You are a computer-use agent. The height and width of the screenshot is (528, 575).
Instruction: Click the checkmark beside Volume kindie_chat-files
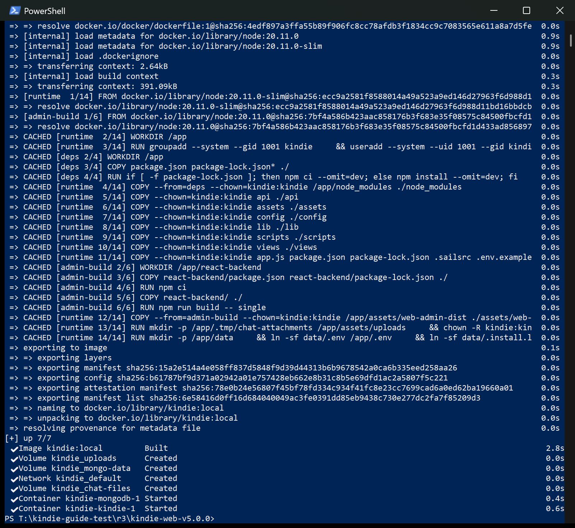pos(14,489)
